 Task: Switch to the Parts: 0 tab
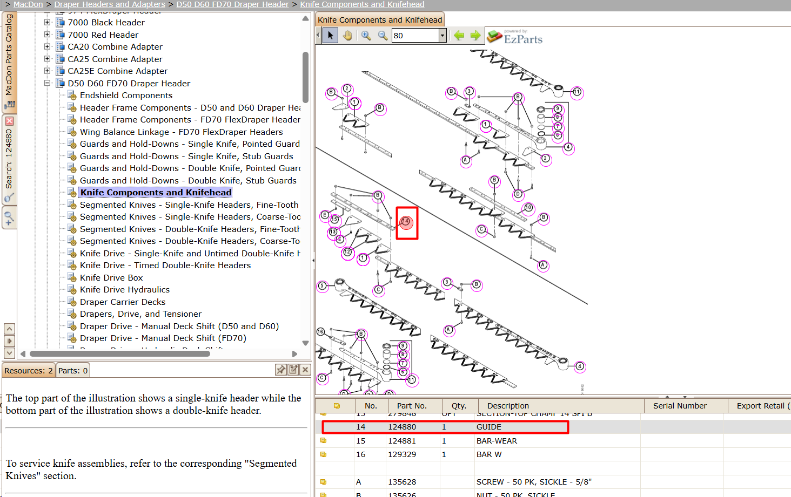point(73,371)
